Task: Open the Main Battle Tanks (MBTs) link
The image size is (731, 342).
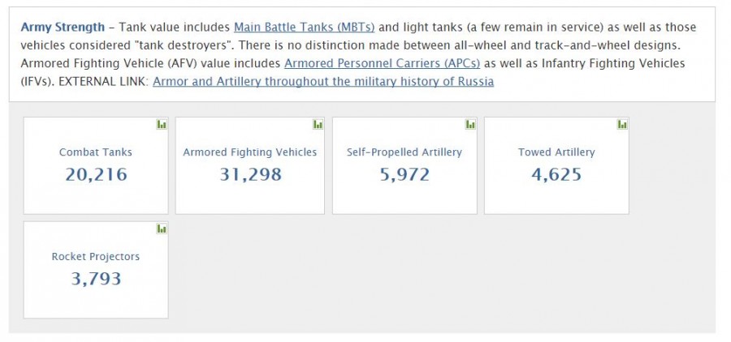Action: (x=304, y=27)
